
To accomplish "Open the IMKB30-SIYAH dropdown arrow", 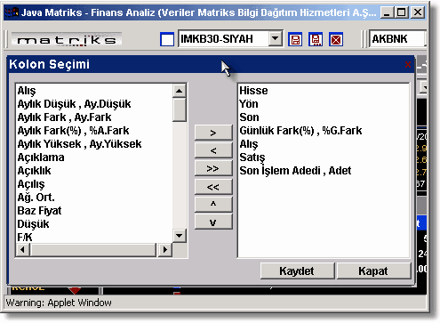I will coord(276,38).
